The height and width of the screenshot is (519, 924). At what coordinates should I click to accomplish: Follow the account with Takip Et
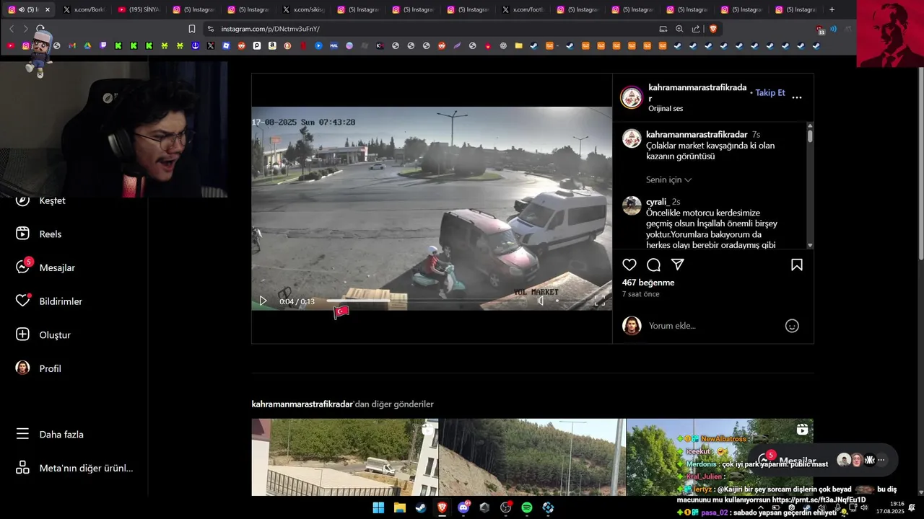[770, 93]
